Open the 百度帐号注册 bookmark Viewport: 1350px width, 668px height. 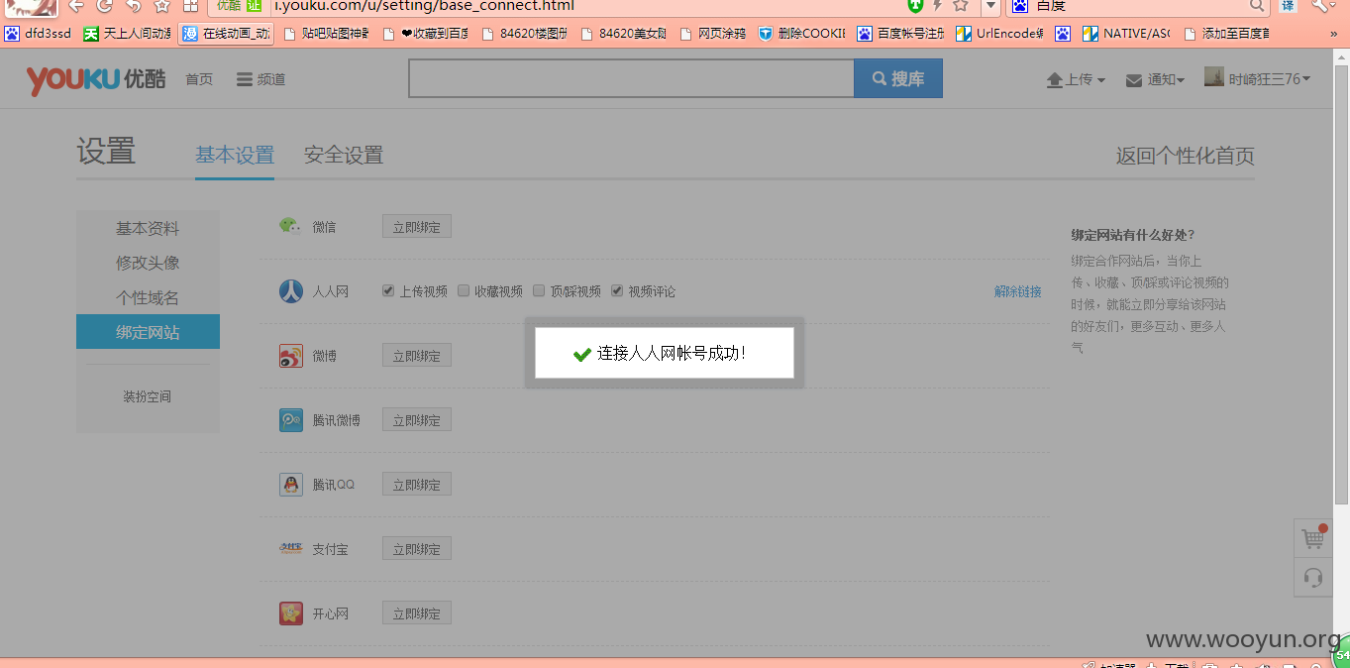(901, 34)
